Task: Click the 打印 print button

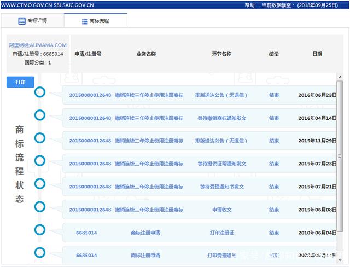Action: tap(20, 82)
